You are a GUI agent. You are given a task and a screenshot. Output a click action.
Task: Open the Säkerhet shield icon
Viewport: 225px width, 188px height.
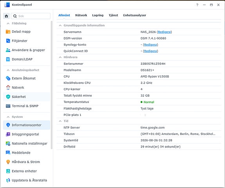click(8, 97)
